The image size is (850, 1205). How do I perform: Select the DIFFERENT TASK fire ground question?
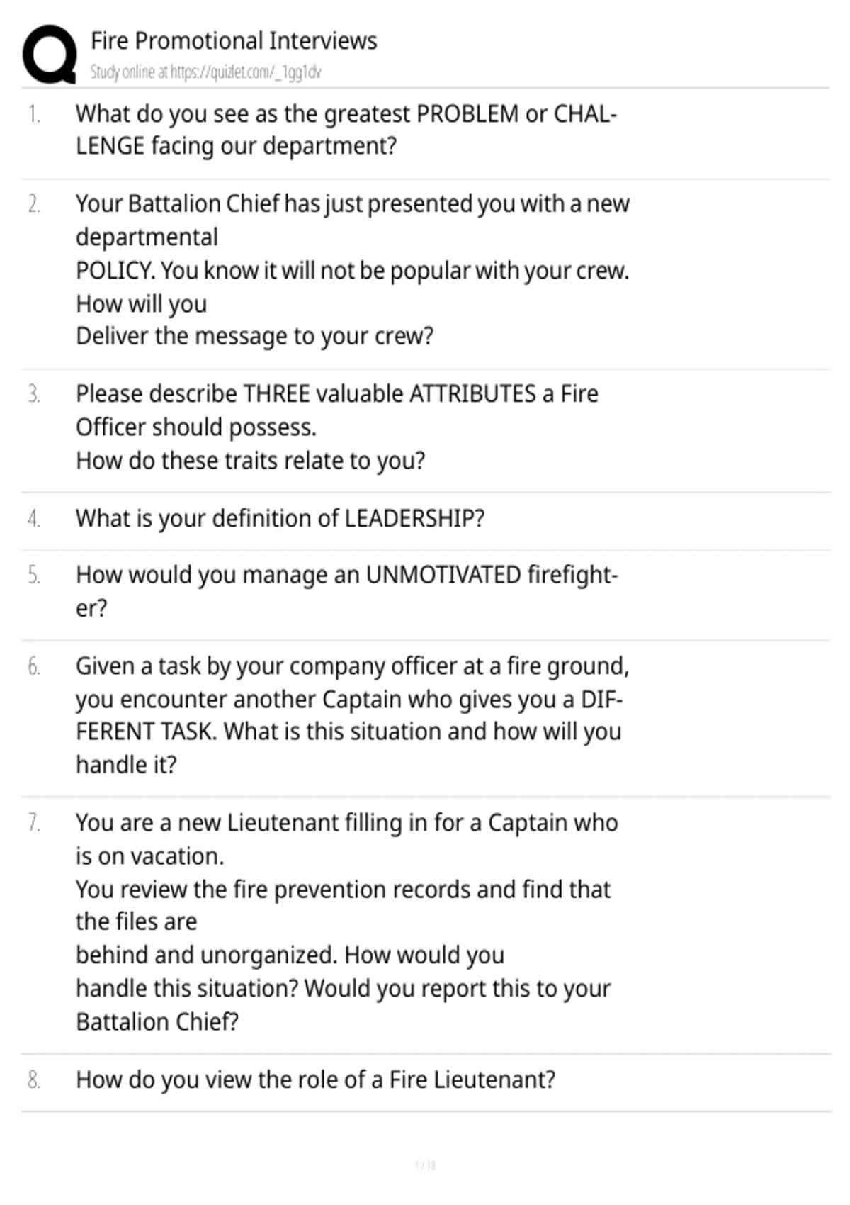coord(353,715)
